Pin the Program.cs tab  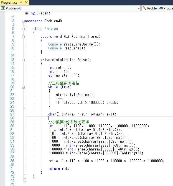coord(21,2)
